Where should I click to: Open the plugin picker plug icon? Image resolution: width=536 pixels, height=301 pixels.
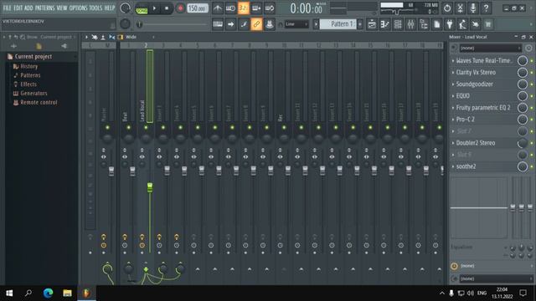[450, 24]
